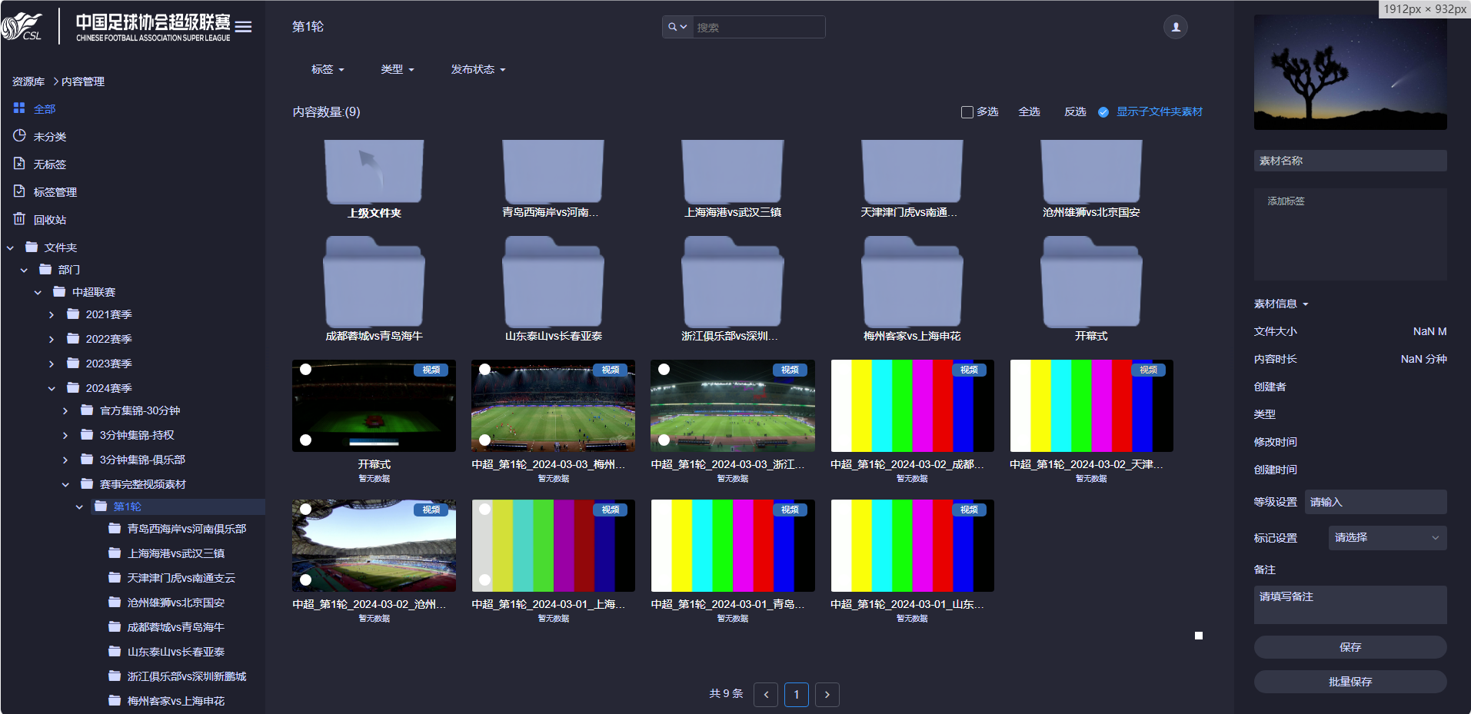Open the 标签 filter dropdown

328,69
